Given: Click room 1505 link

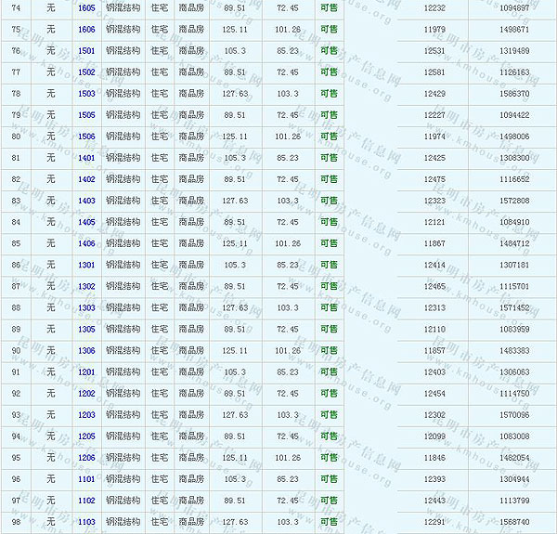Looking at the screenshot, I should click(x=86, y=115).
